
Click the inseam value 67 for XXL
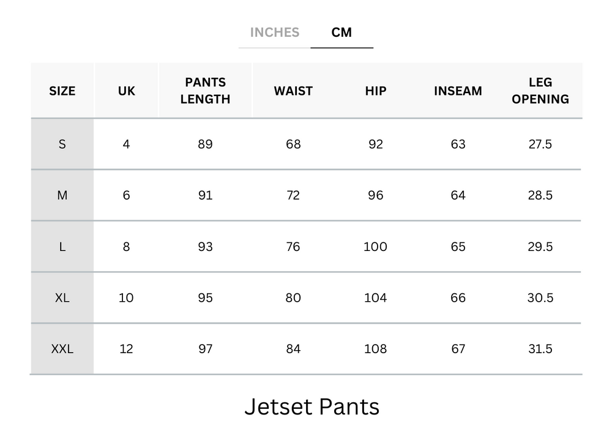click(457, 349)
